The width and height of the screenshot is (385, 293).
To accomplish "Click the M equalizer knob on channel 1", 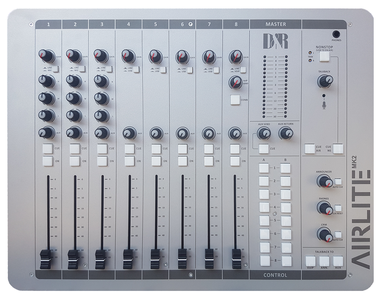I will coord(46,98).
